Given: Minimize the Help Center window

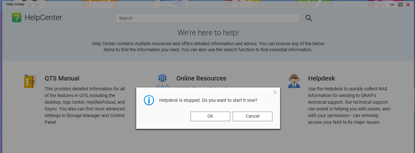Looking at the screenshot, I should [x=393, y=4].
